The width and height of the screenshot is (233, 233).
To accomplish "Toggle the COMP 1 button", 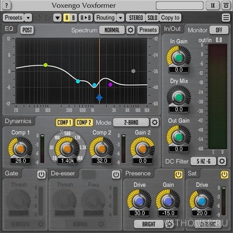I will [x=64, y=122].
